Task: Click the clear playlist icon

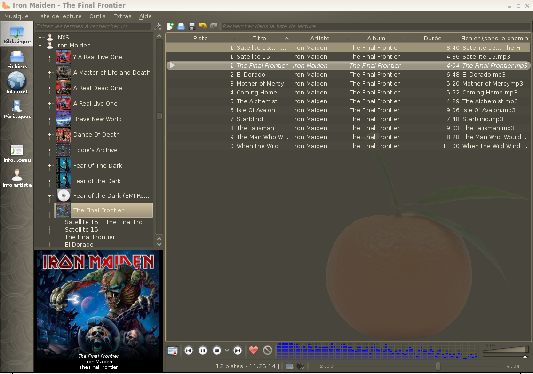Action: [x=173, y=351]
